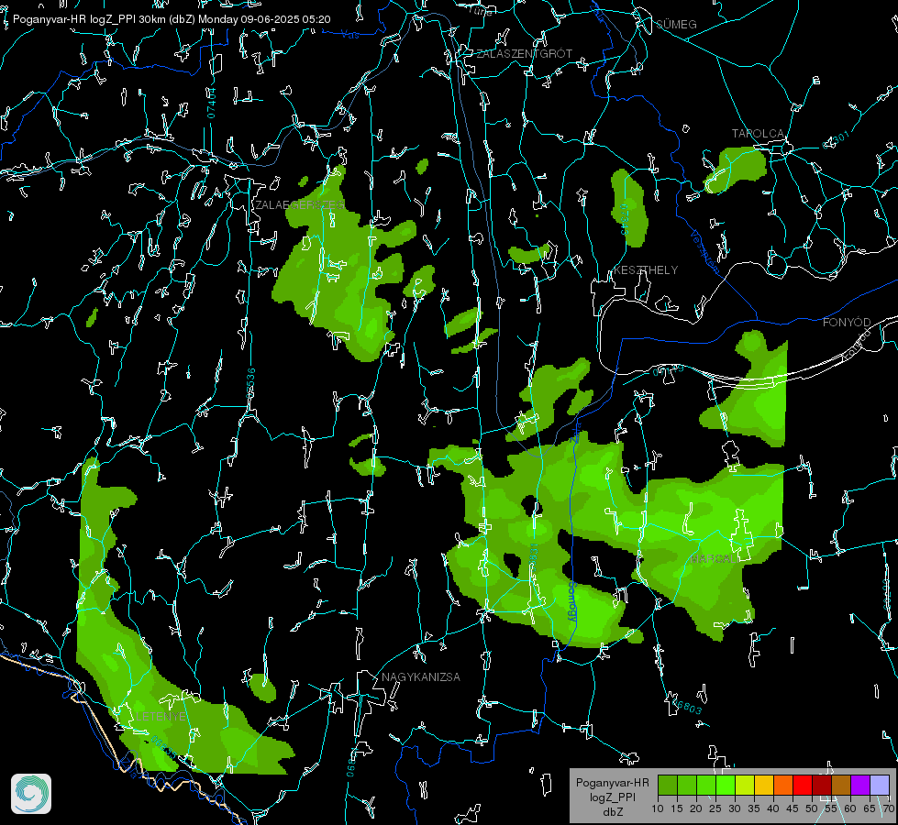Click the Somogy county label
This screenshot has height=825, width=898.
tap(571, 600)
